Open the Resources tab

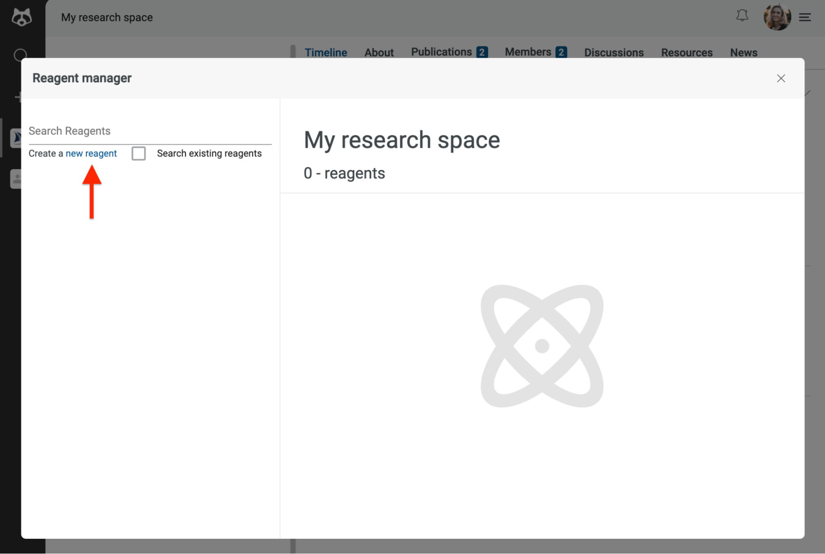point(686,52)
